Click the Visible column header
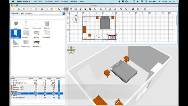The height and width of the screenshot is (106, 188). pos(59,79)
